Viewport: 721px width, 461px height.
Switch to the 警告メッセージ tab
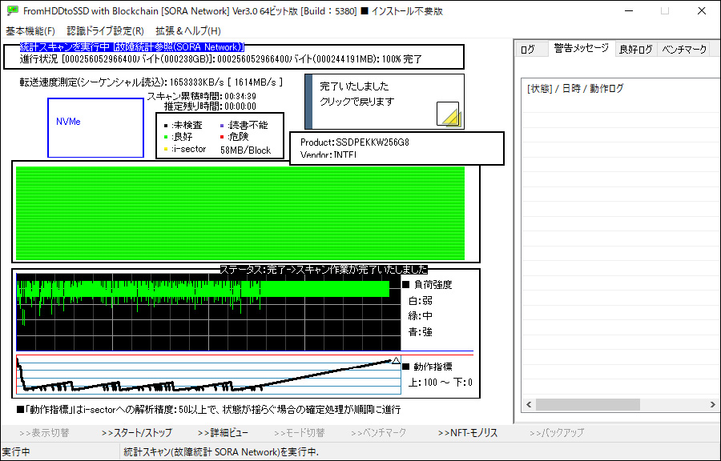click(582, 48)
